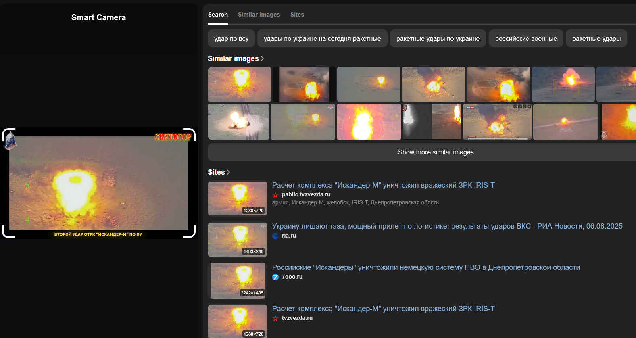
Task: Click the 'ВТОРОЙ УДАР ОТРК' caption on query image
Action: coord(98,234)
